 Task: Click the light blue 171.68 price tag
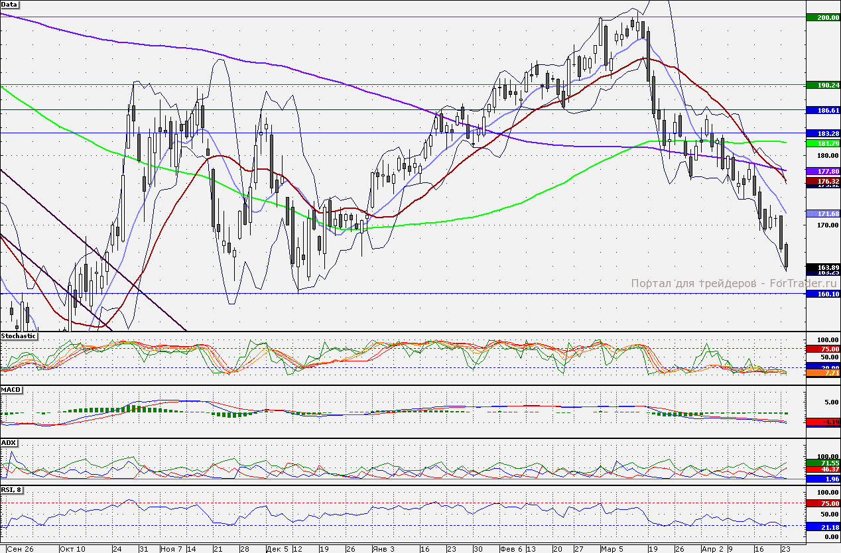point(822,214)
